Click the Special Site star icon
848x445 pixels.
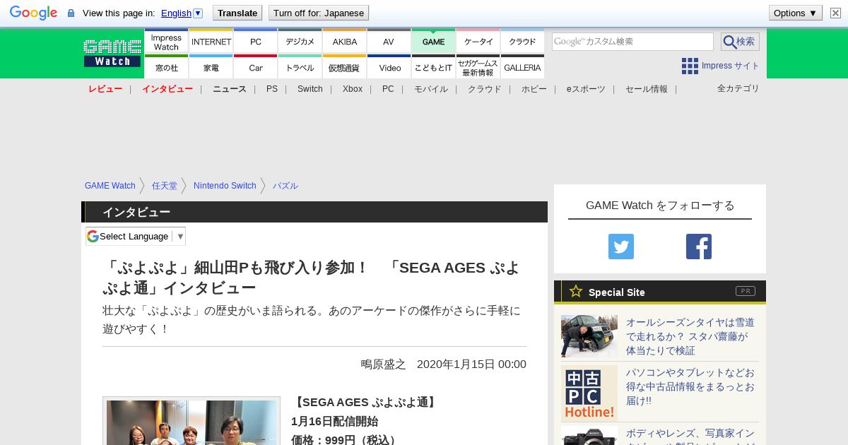point(576,291)
